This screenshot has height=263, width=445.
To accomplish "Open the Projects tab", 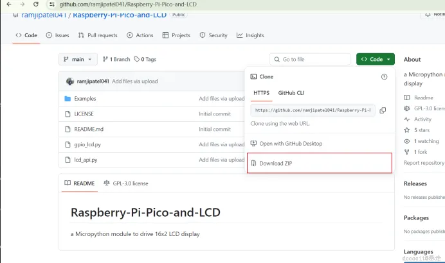I will pyautogui.click(x=177, y=35).
